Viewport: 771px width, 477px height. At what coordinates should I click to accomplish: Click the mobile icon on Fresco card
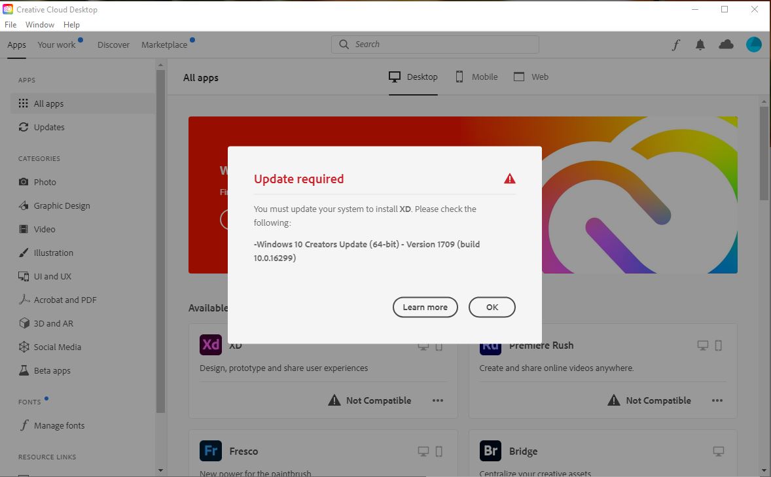(x=439, y=451)
